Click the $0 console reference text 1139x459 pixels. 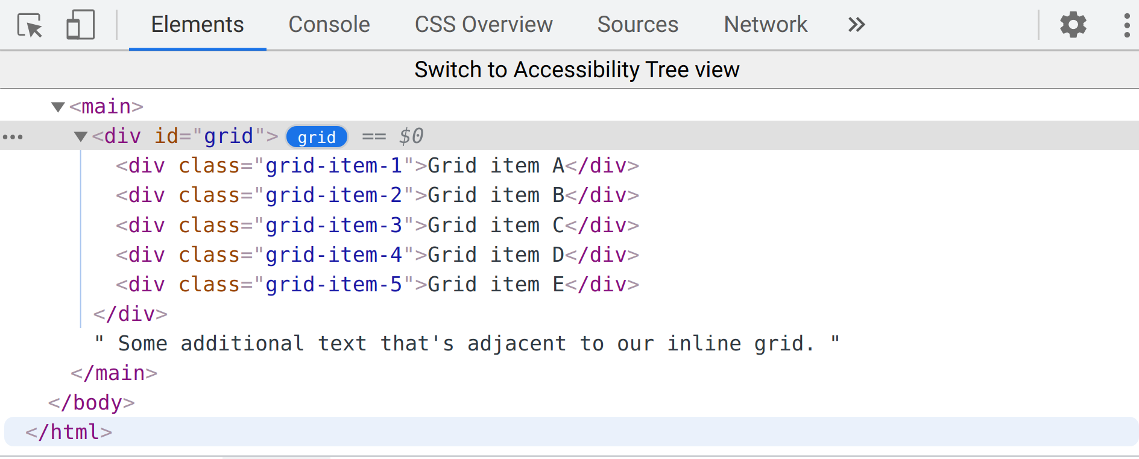click(411, 136)
